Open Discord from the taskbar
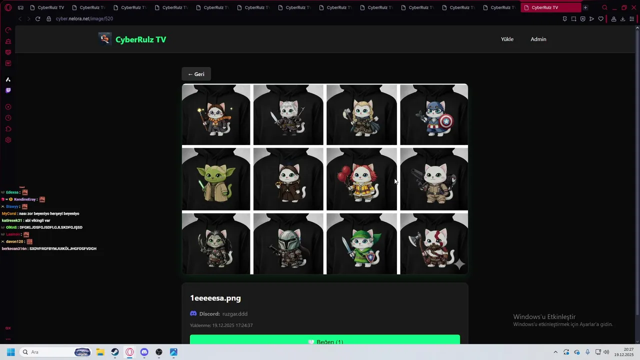640x360 pixels. [x=144, y=352]
